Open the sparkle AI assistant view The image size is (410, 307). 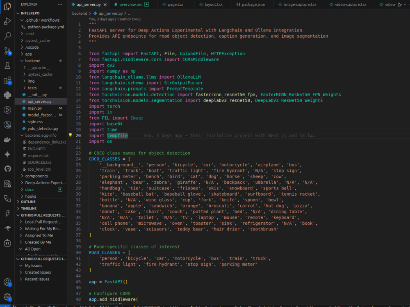(x=7, y=154)
